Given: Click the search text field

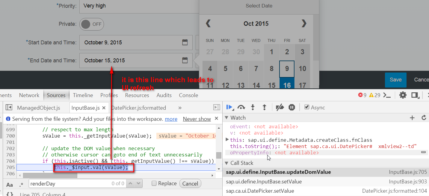Looking at the screenshot, I should pyautogui.click(x=77, y=183).
